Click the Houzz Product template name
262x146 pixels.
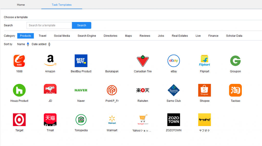[x=19, y=101]
